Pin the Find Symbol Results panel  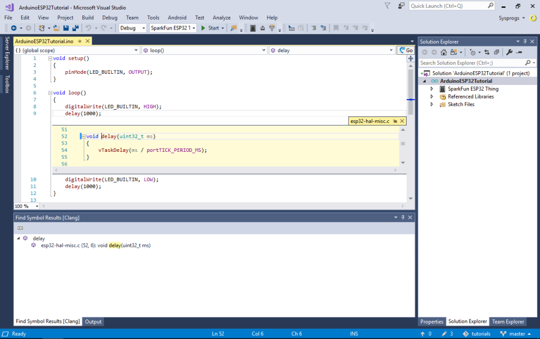click(x=402, y=217)
